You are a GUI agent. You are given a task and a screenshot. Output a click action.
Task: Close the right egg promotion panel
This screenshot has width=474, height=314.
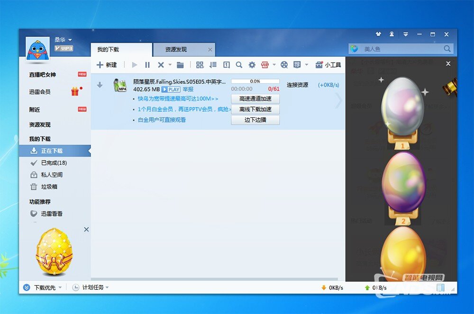click(448, 64)
